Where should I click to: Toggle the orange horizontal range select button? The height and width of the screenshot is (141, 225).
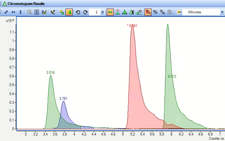[110, 12]
